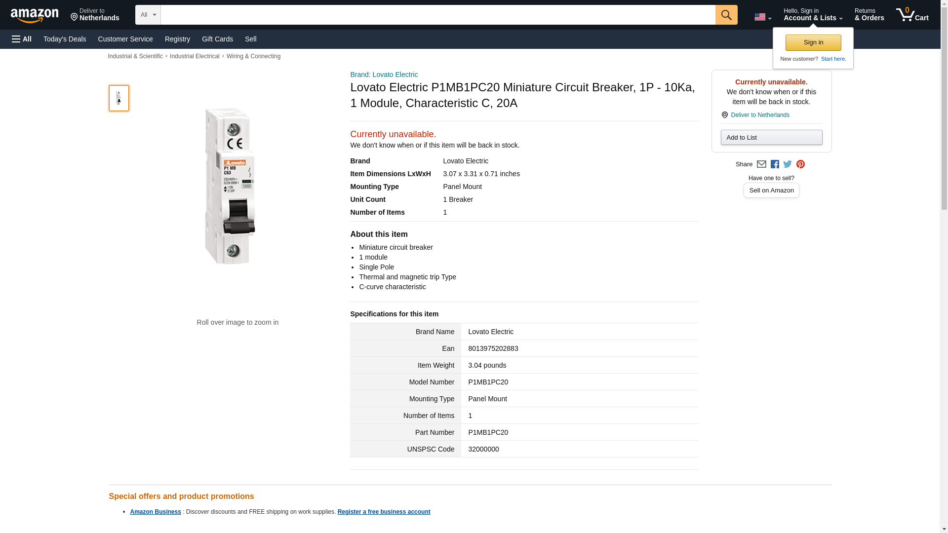The image size is (948, 533).
Task: Share product via email icon
Action: point(761,164)
